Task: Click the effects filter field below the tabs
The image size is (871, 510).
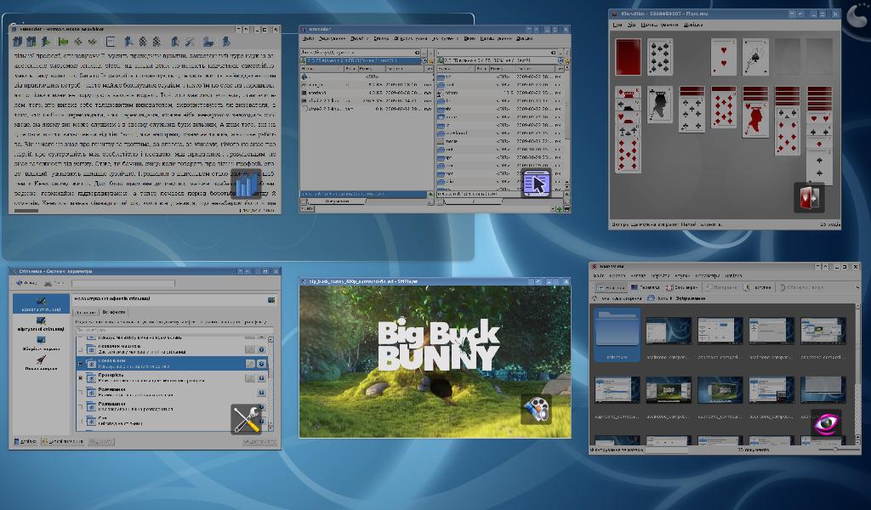Action: [x=174, y=330]
